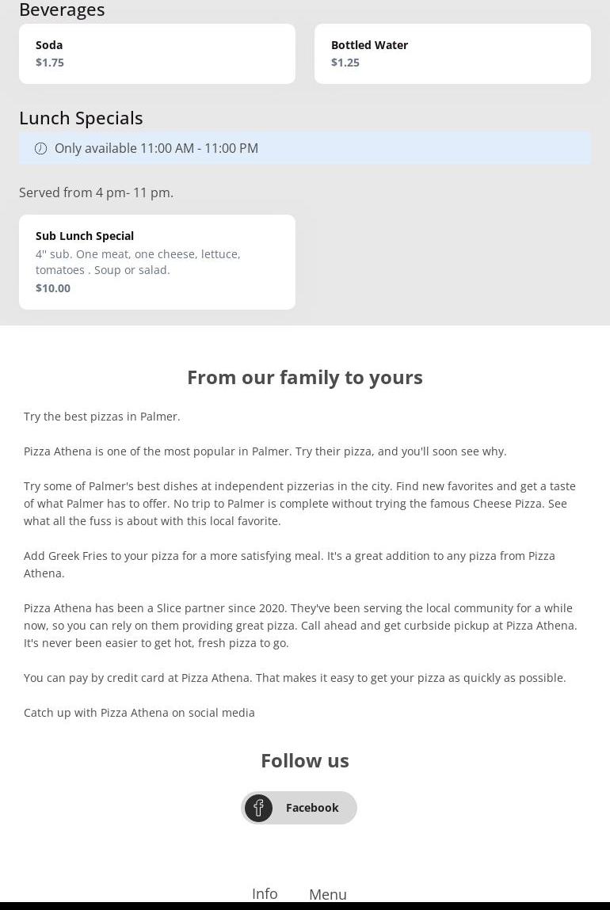Select the Soda menu item

click(x=157, y=54)
